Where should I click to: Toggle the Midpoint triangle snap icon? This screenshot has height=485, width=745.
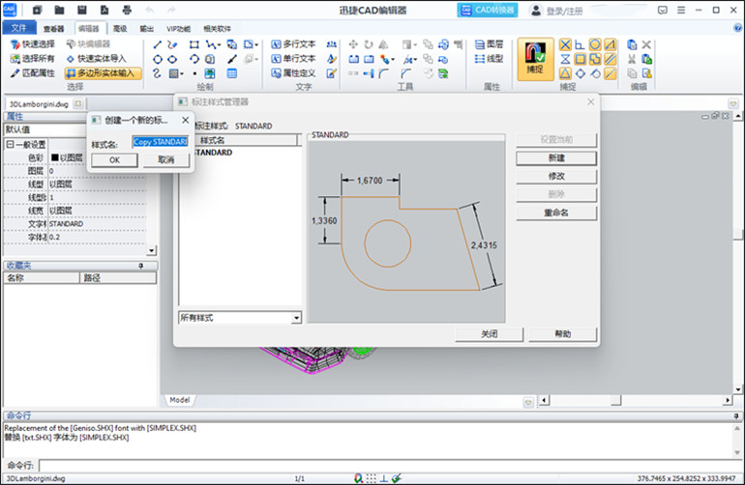point(565,73)
